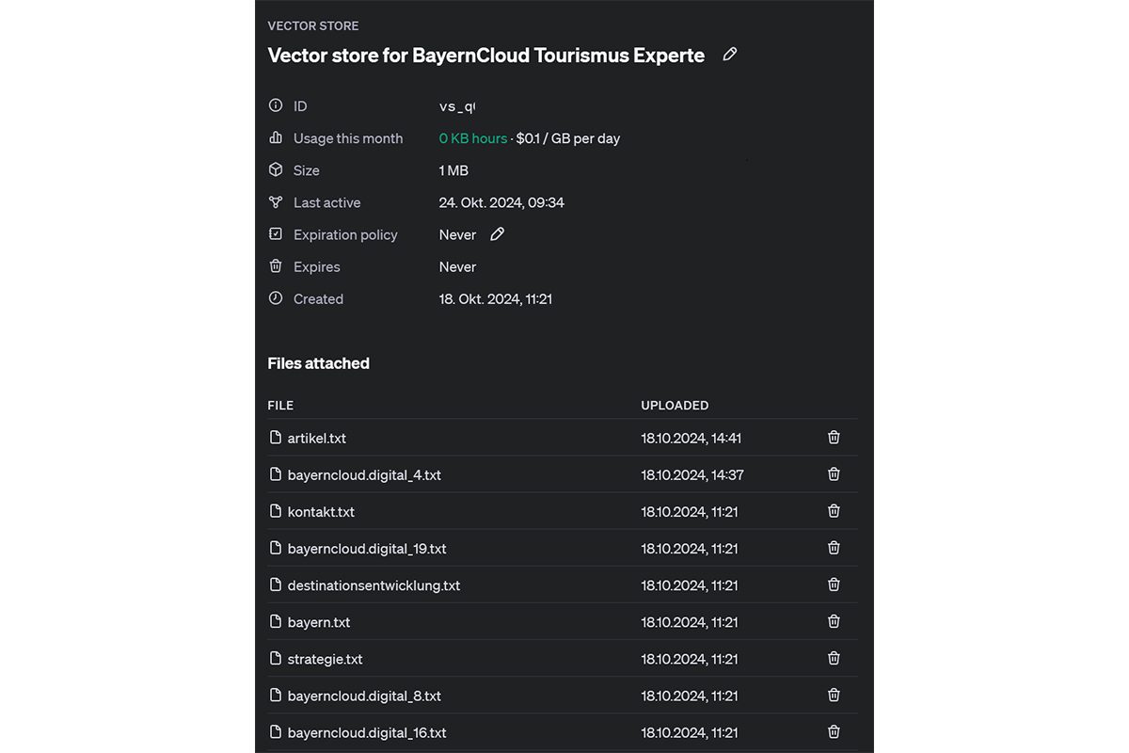This screenshot has height=753, width=1129.
Task: Delete strategie.txt via the trash icon
Action: point(834,658)
